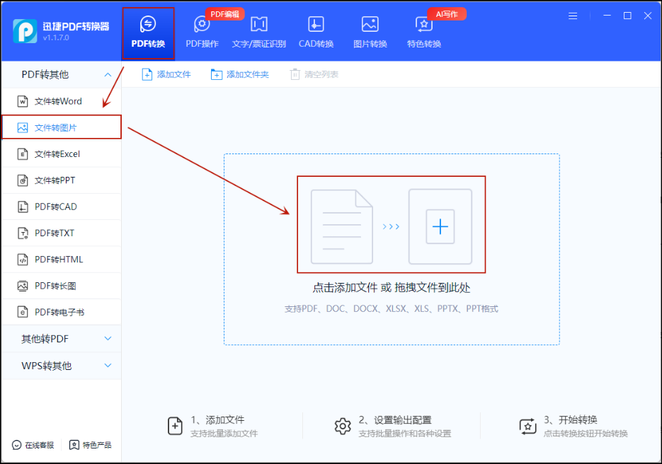662x464 pixels.
Task: Click the document page illustration
Action: tap(341, 226)
